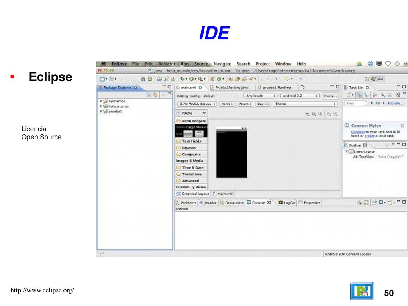Open the Time & Date palette category

191,168
